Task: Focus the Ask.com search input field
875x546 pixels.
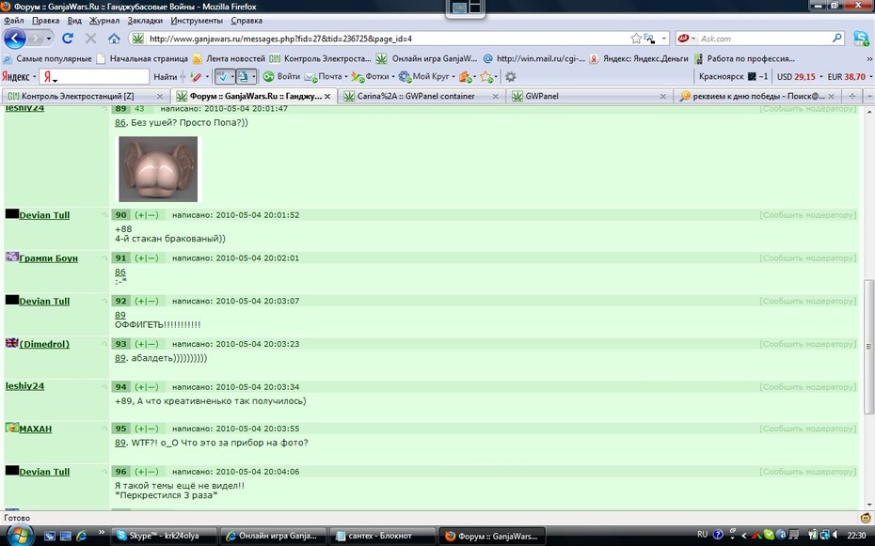Action: (x=765, y=39)
